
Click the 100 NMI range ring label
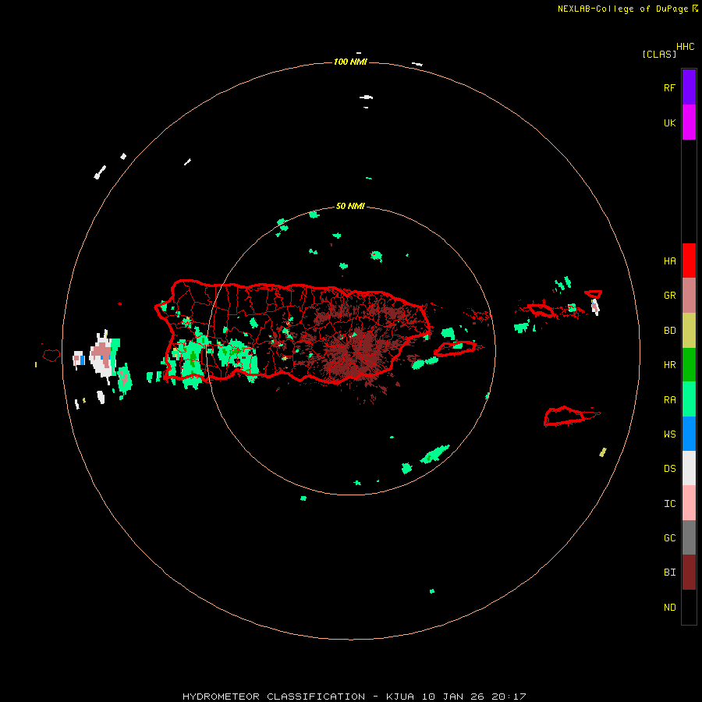(350, 62)
